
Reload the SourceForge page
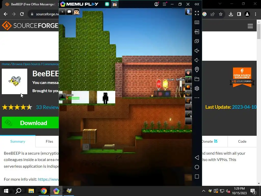pos(22,14)
